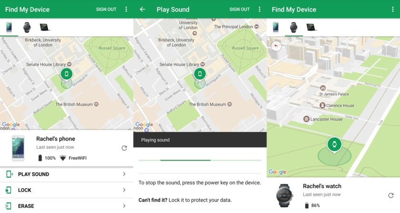Tap the Playing sound notification bar
This screenshot has width=400, height=213.
click(200, 140)
